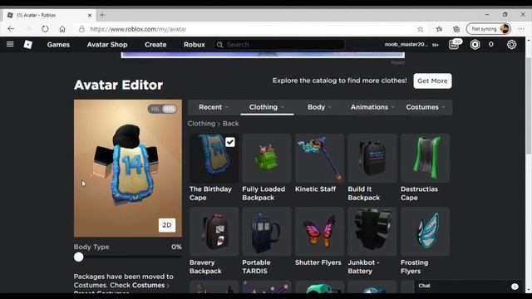Click The Birthday Cape name text
The height and width of the screenshot is (299, 532).
(210, 194)
